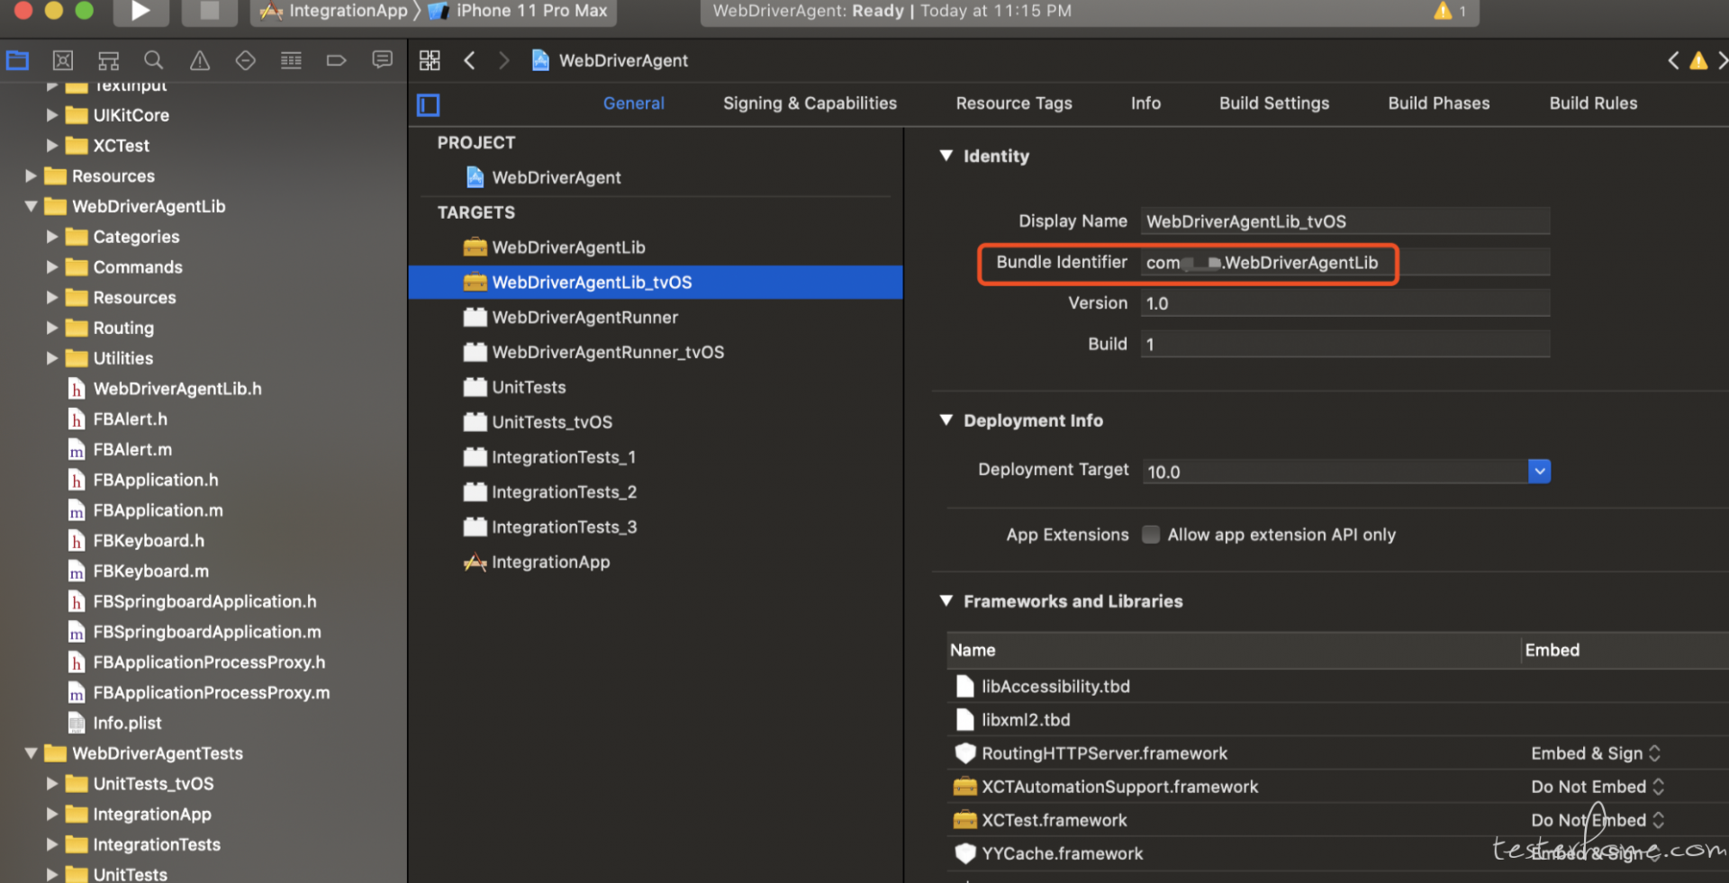Image resolution: width=1729 pixels, height=883 pixels.
Task: Go forward with the right chevron
Action: tap(503, 60)
